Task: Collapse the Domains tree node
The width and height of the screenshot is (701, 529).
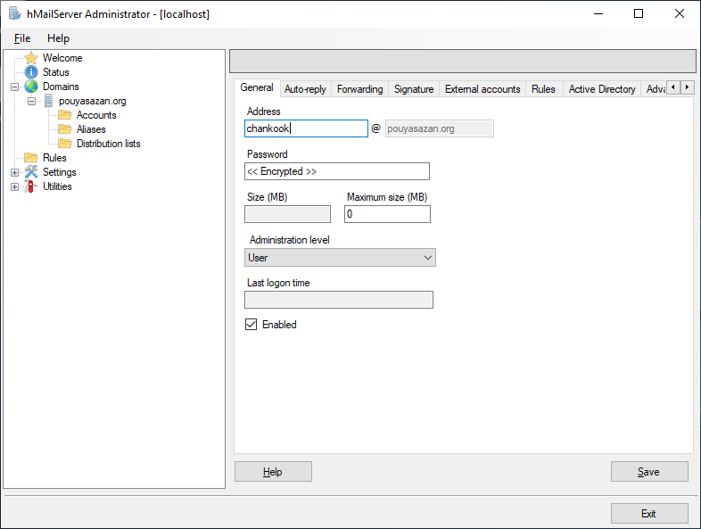Action: (14, 87)
